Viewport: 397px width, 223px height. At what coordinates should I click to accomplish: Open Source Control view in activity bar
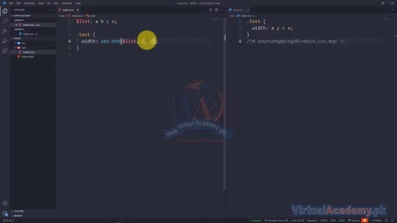[5, 31]
